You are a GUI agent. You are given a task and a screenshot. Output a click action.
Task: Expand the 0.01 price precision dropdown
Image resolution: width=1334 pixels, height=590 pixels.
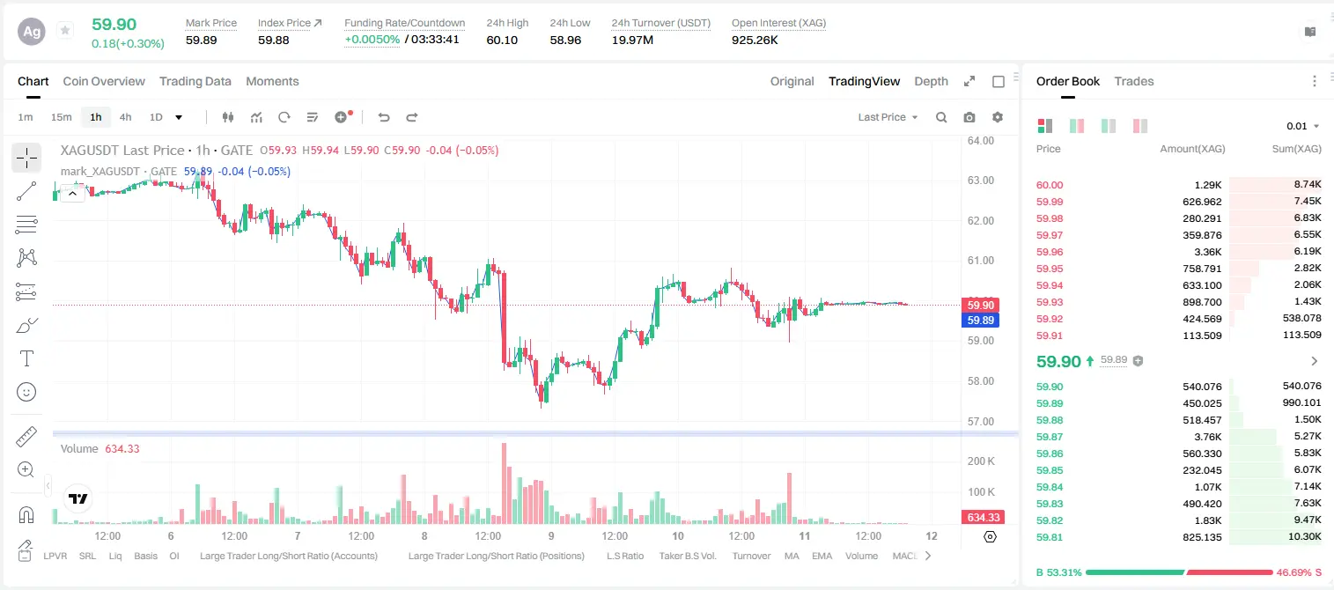1303,126
